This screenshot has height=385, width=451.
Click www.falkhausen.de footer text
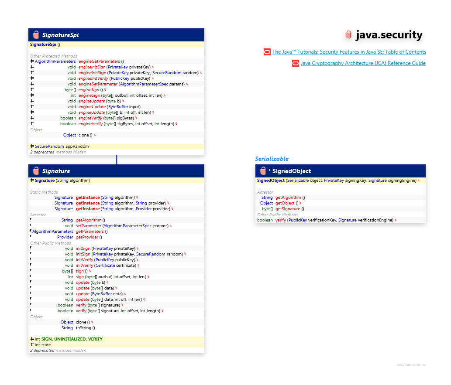[x=411, y=365]
